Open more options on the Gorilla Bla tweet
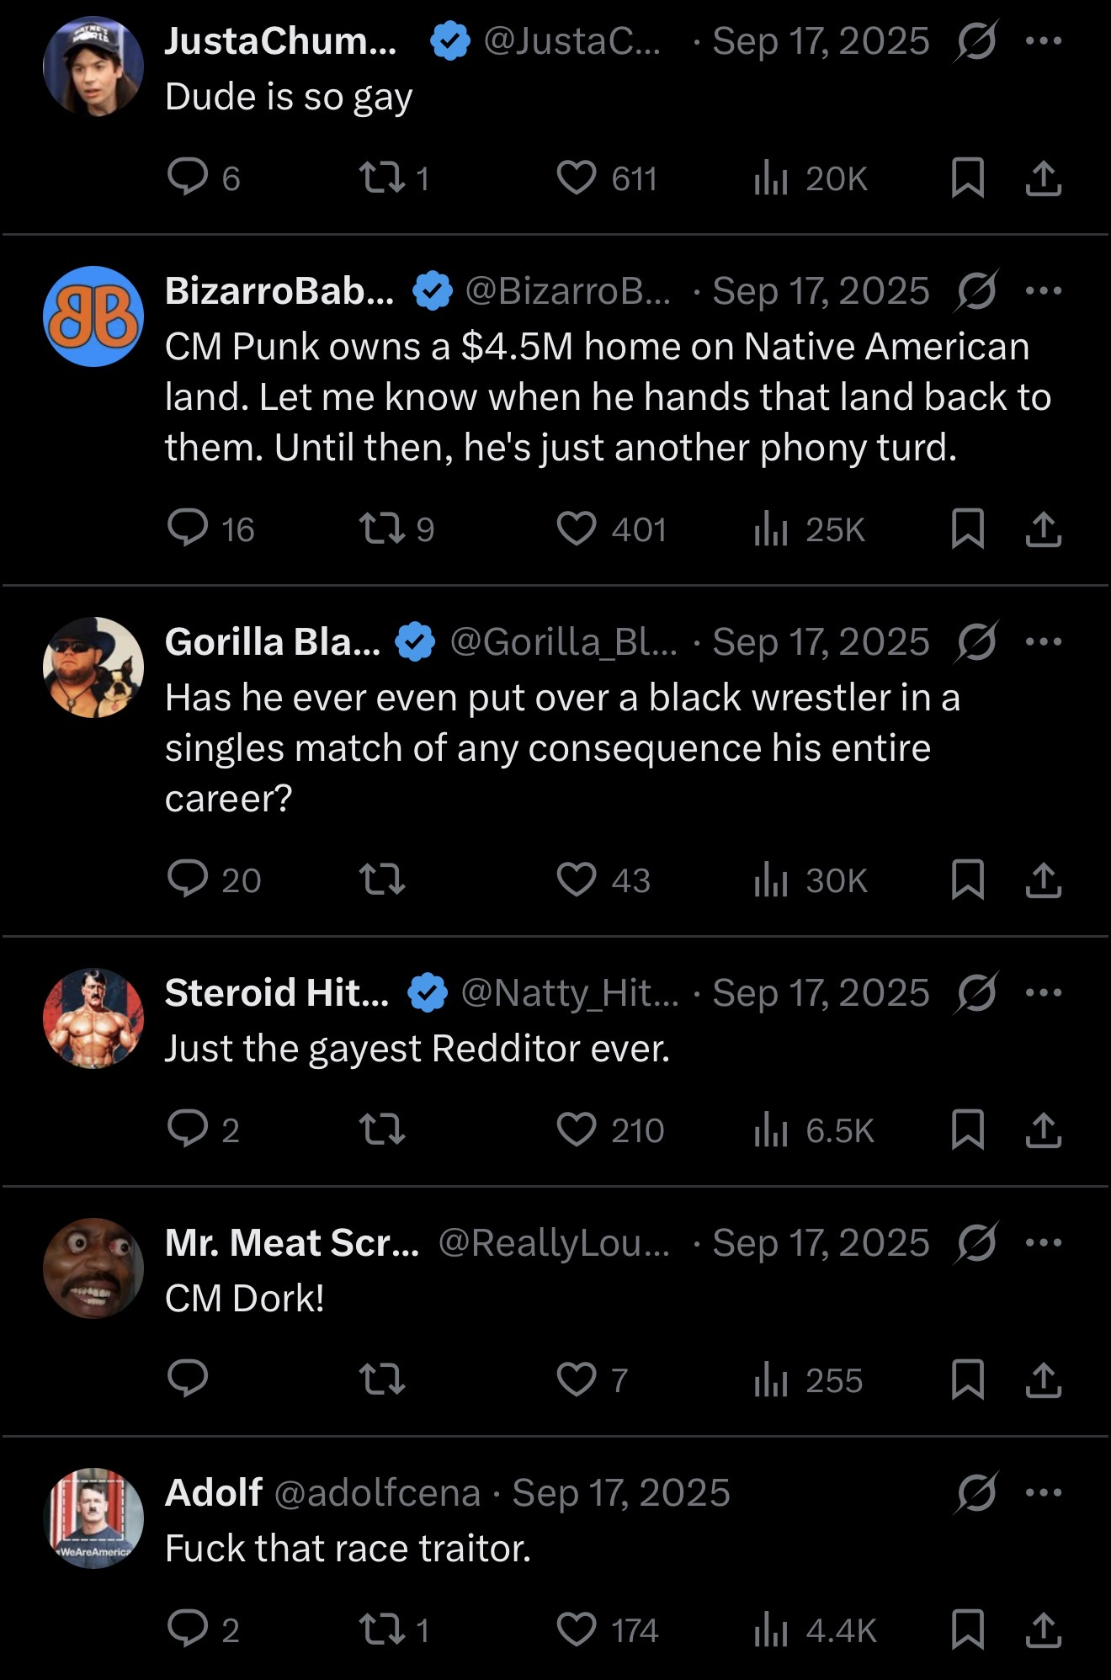The width and height of the screenshot is (1111, 1680). tap(1044, 641)
